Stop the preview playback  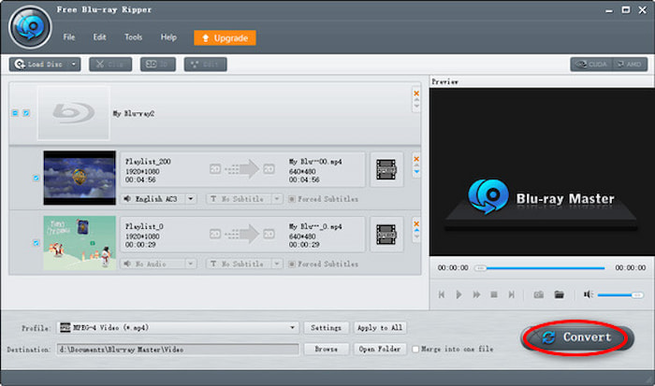click(494, 295)
